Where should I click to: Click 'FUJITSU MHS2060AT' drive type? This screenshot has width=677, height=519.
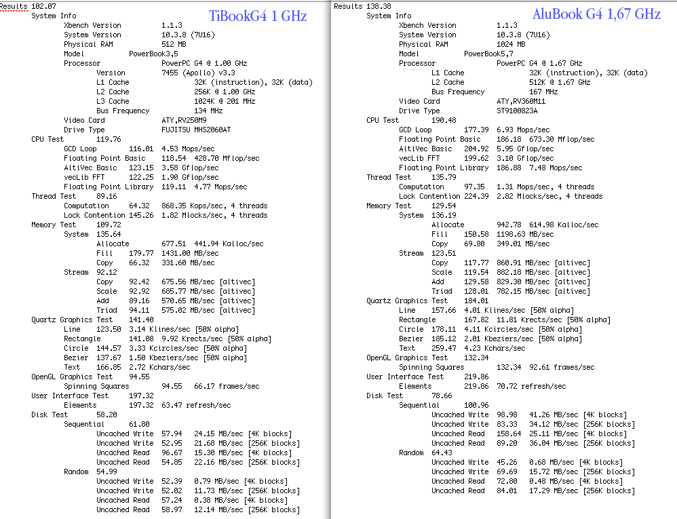196,130
